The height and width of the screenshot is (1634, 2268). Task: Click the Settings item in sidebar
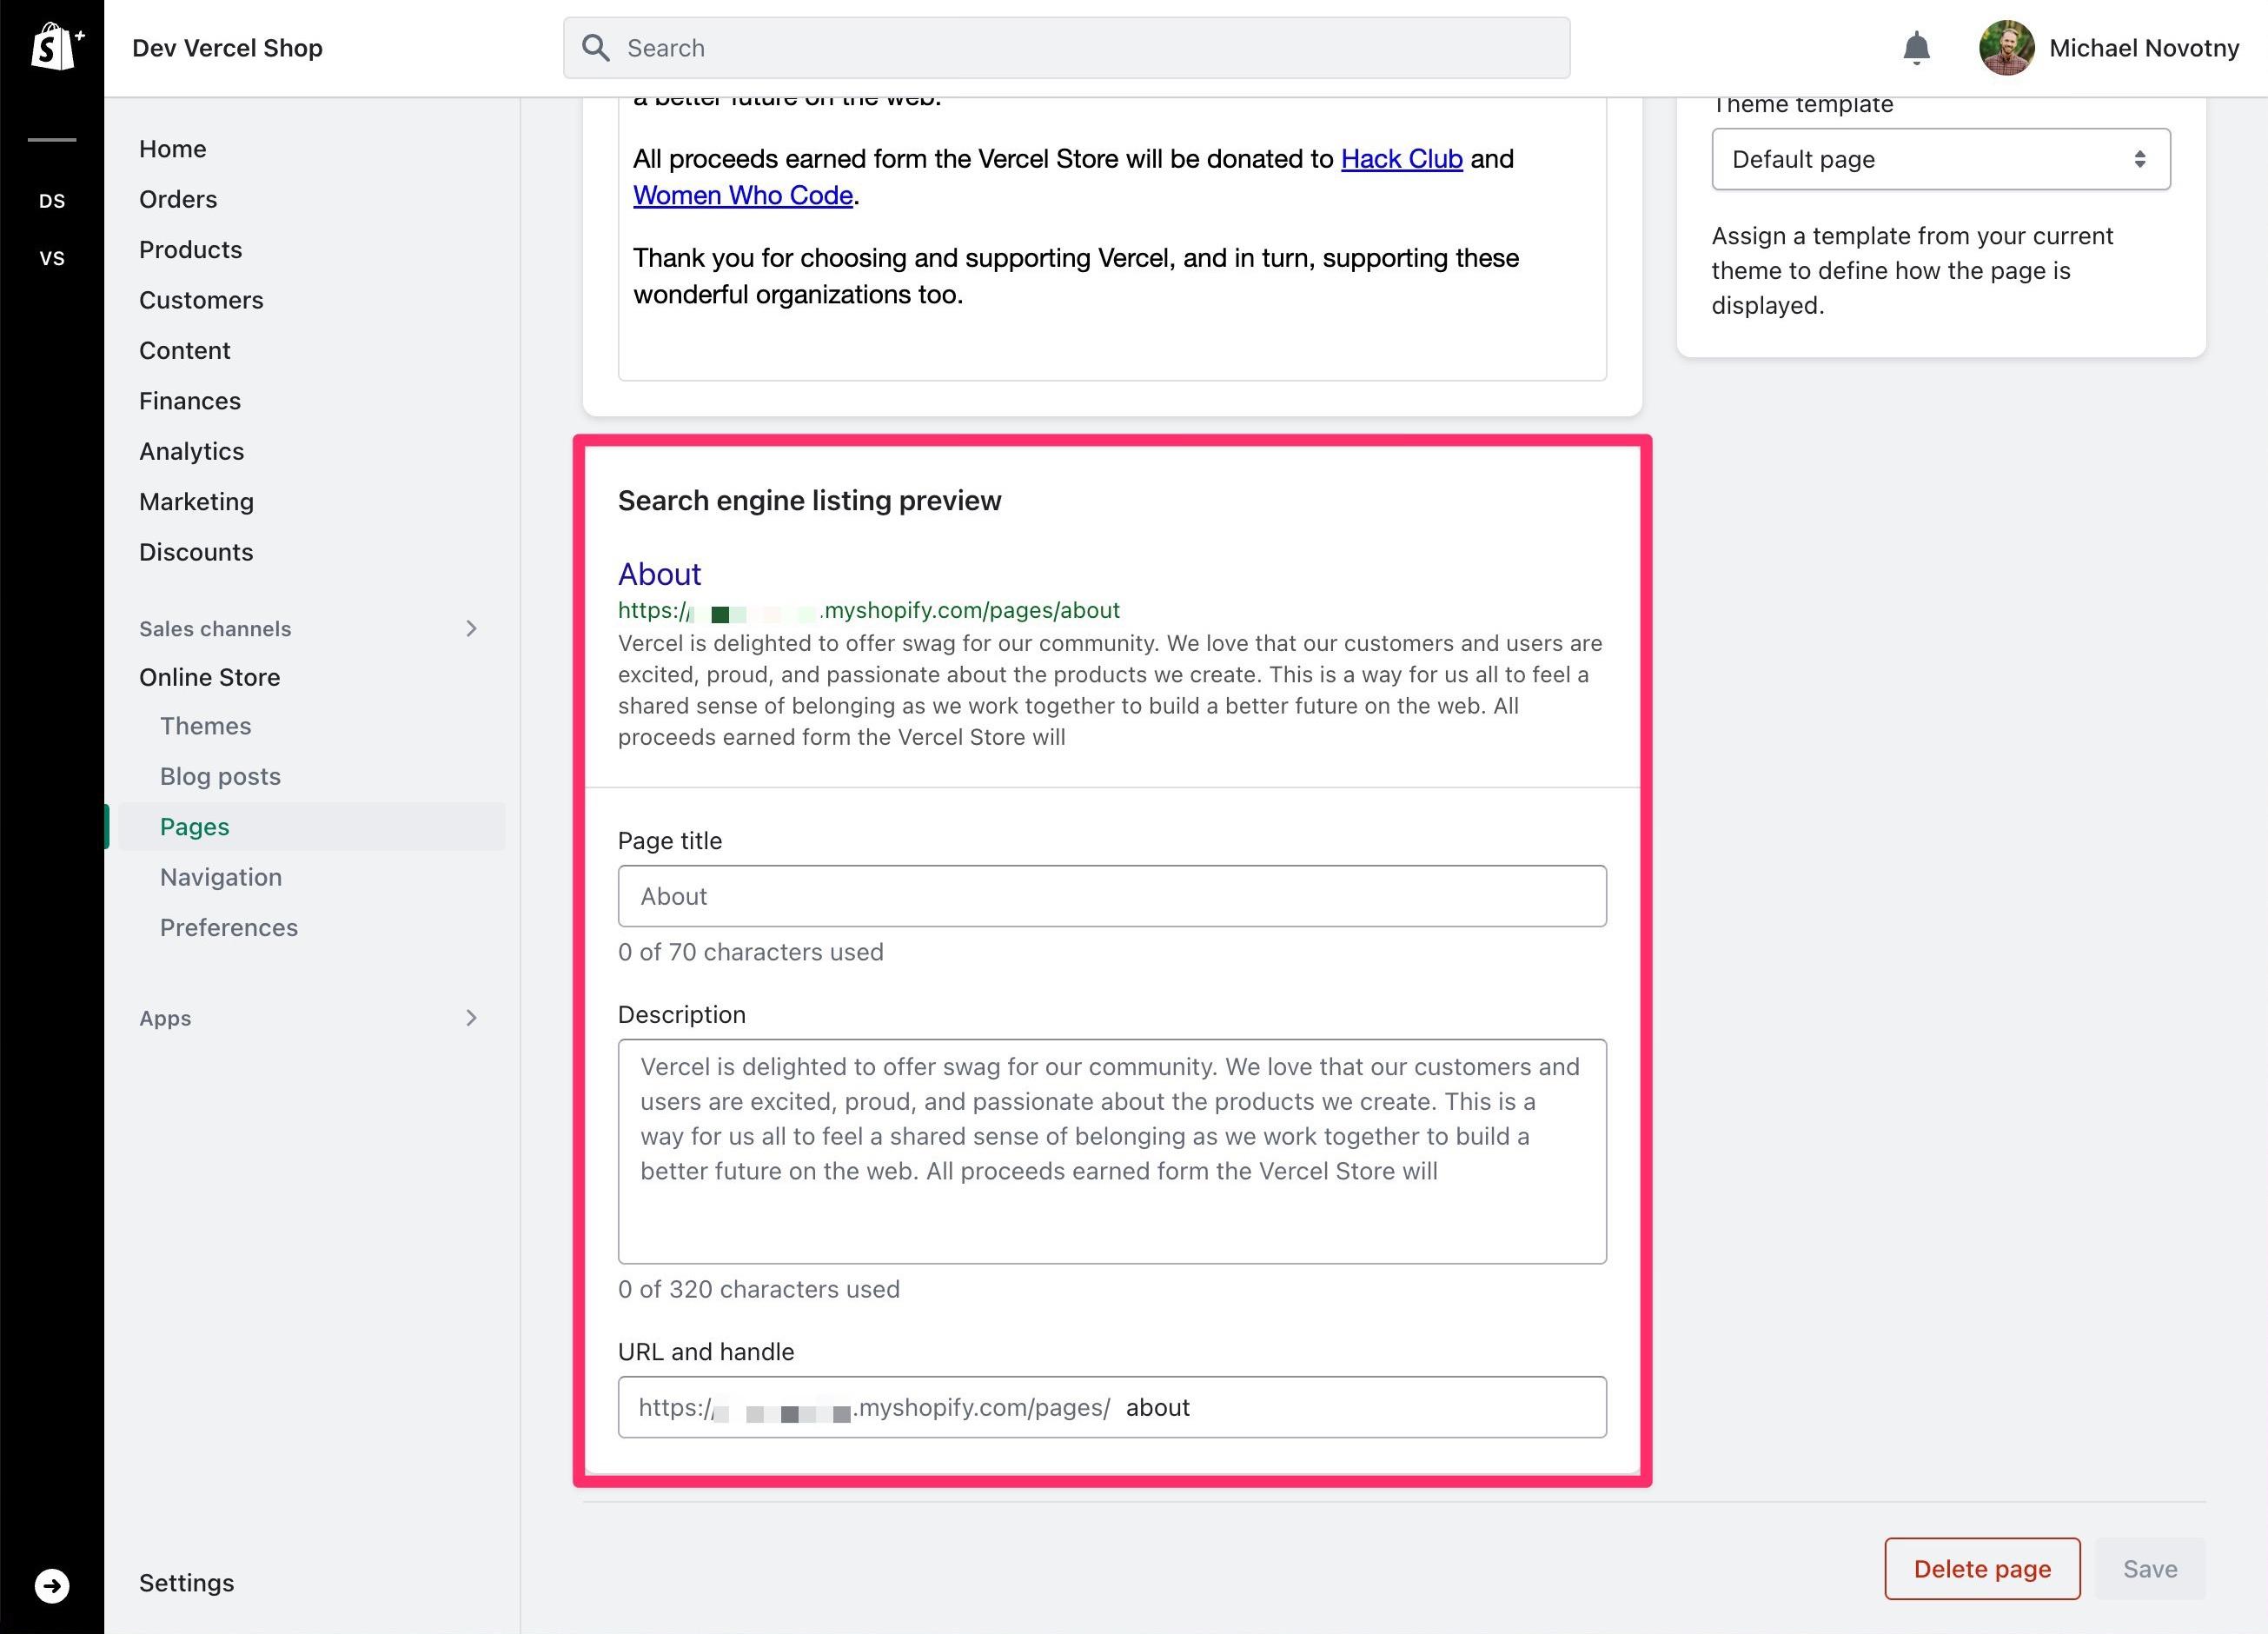(x=187, y=1581)
